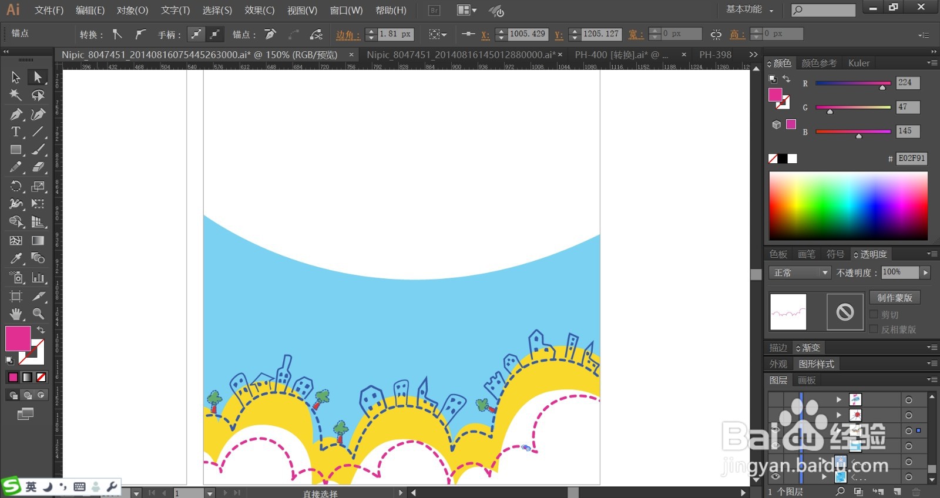Click the RGB color spectrum bar
The image size is (940, 498).
click(848, 206)
